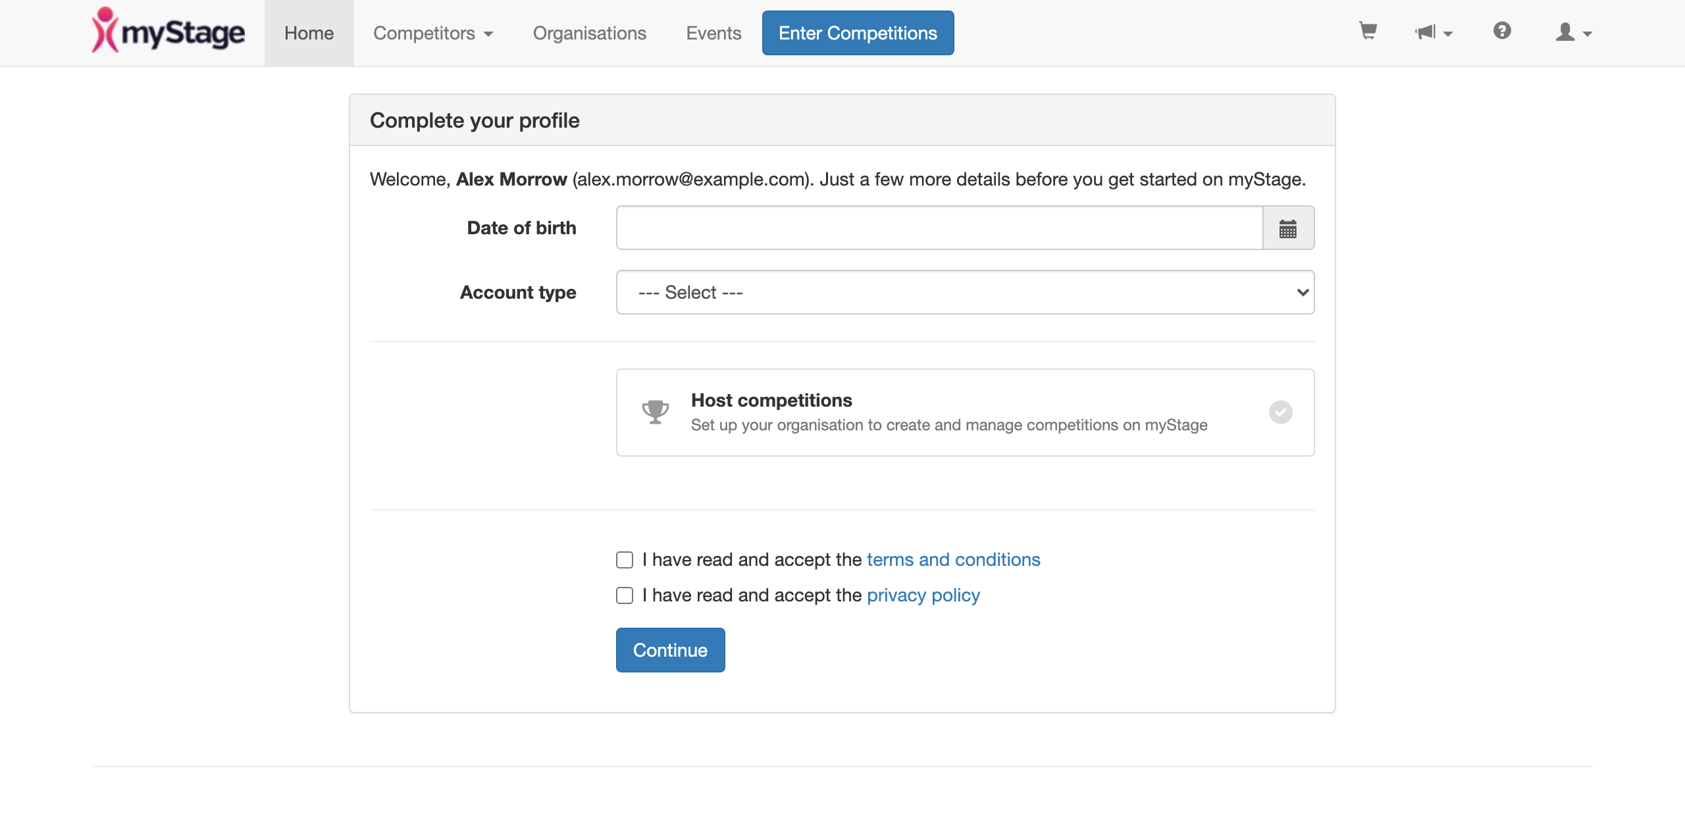This screenshot has width=1685, height=833.
Task: Open the date of birth calendar picker
Action: [1288, 228]
